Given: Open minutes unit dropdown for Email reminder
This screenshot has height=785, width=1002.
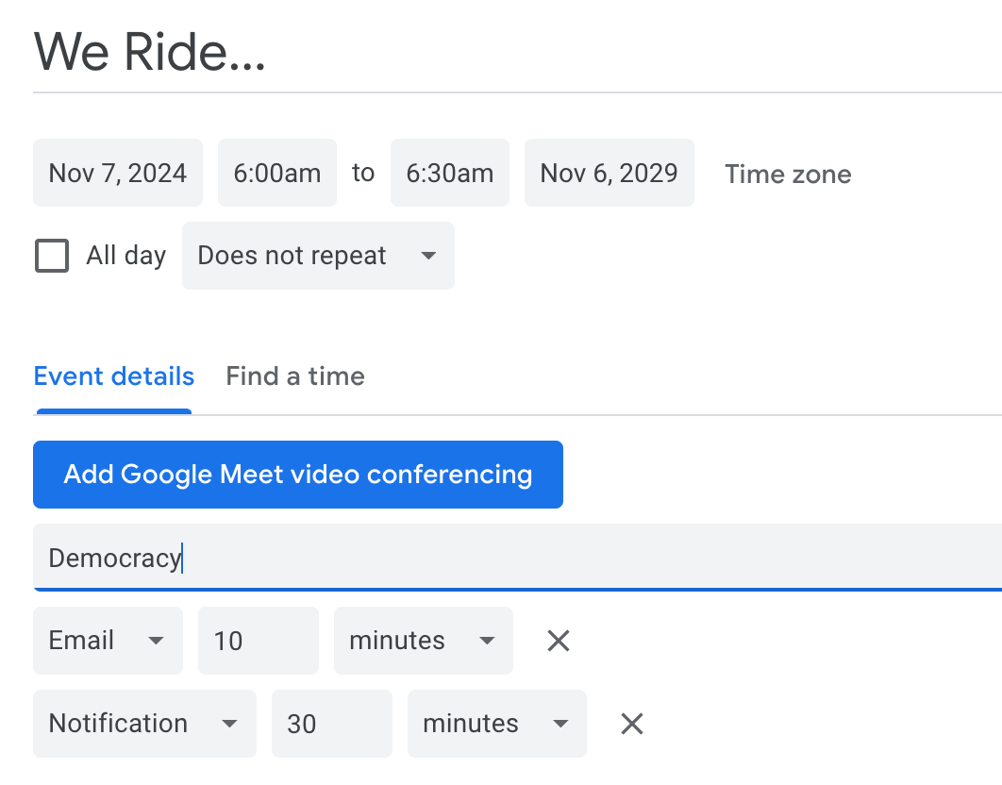Looking at the screenshot, I should 423,642.
